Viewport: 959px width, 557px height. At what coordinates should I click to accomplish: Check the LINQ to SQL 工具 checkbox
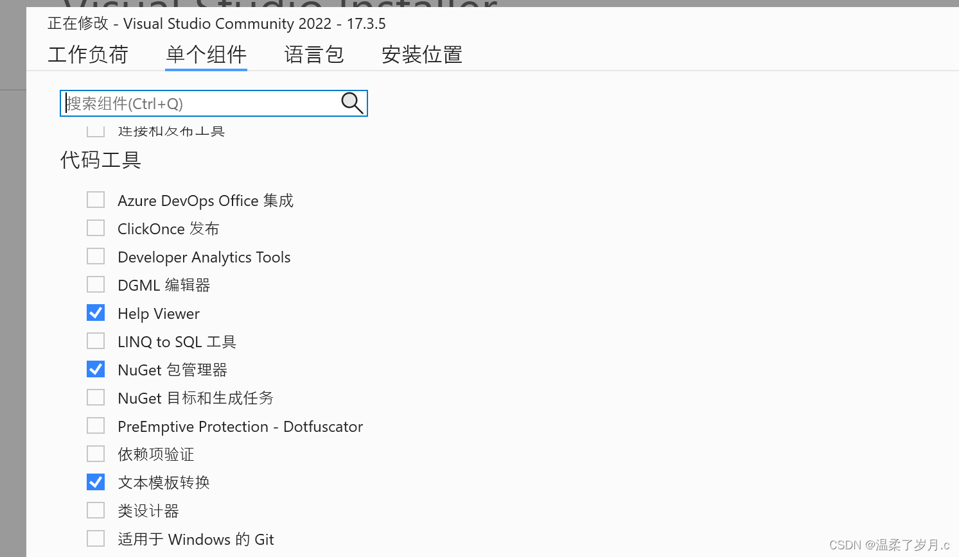tap(96, 341)
